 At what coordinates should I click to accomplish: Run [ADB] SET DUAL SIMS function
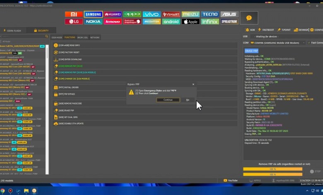click(145, 117)
